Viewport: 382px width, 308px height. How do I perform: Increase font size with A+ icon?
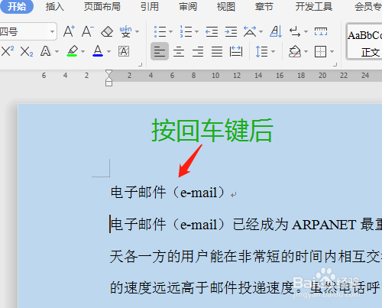click(69, 31)
